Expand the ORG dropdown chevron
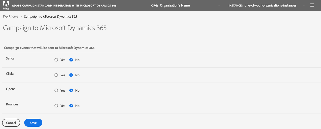The width and height of the screenshot is (321, 129). [x=219, y=6]
